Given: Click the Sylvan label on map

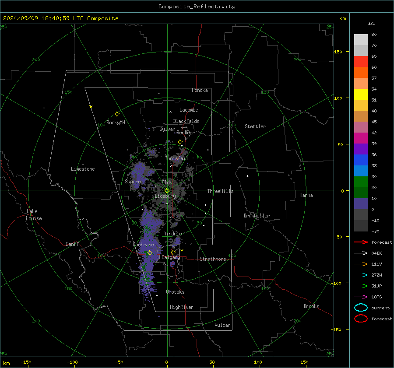Looking at the screenshot, I should point(167,129).
